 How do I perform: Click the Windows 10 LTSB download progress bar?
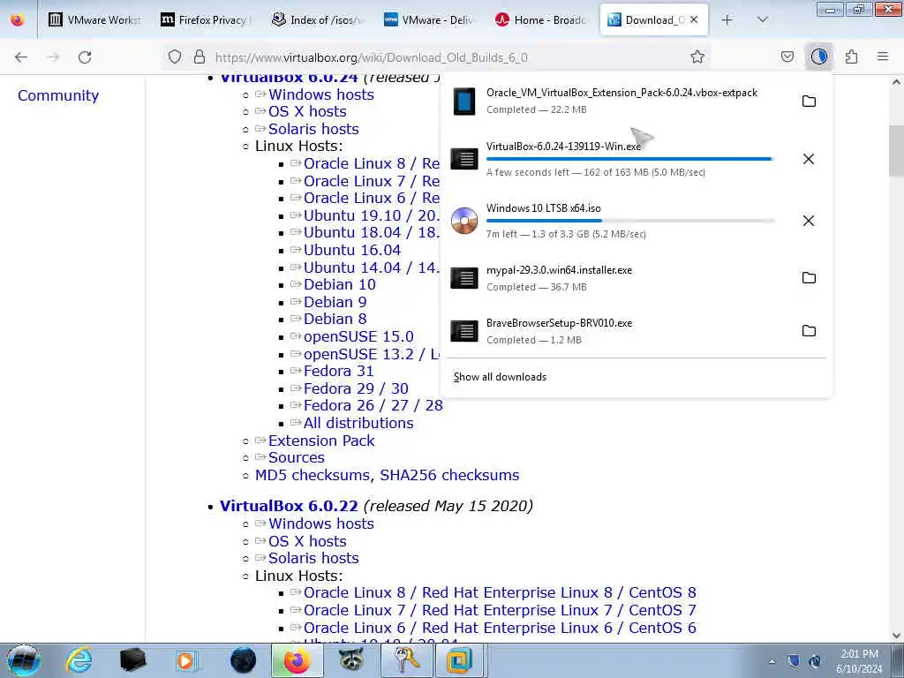(629, 220)
